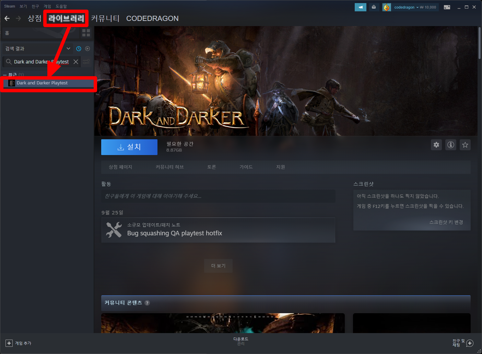The image size is (482, 354).
Task: Show game information icon
Action: tap(451, 145)
